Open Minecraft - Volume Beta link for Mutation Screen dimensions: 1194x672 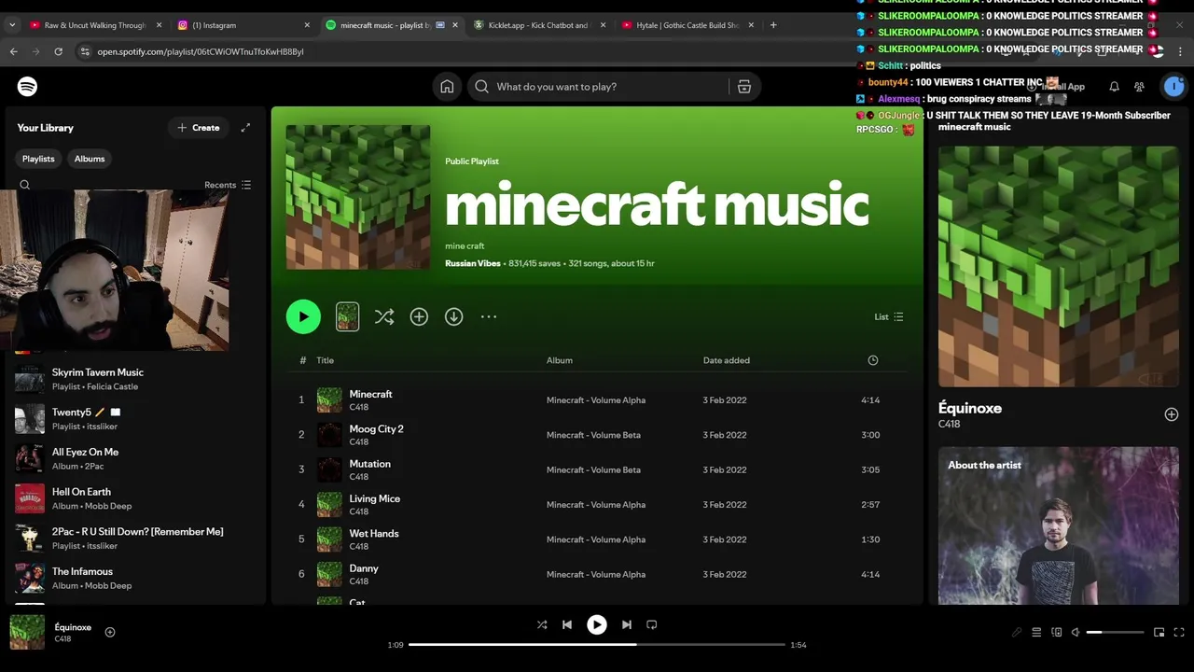[593, 470]
